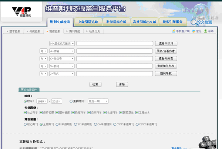Screen dimensions: 222x149
Task: Switch to the 文献引证追踪 tab
Action: [x=88, y=22]
